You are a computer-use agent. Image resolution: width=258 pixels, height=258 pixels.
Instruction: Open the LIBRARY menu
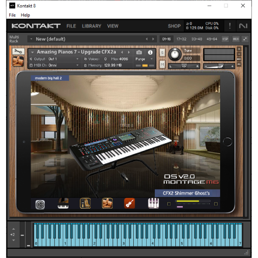pyautogui.click(x=92, y=26)
